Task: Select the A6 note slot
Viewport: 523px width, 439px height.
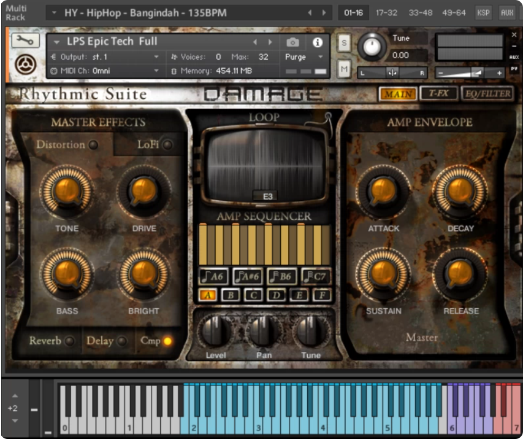Action: coord(213,276)
